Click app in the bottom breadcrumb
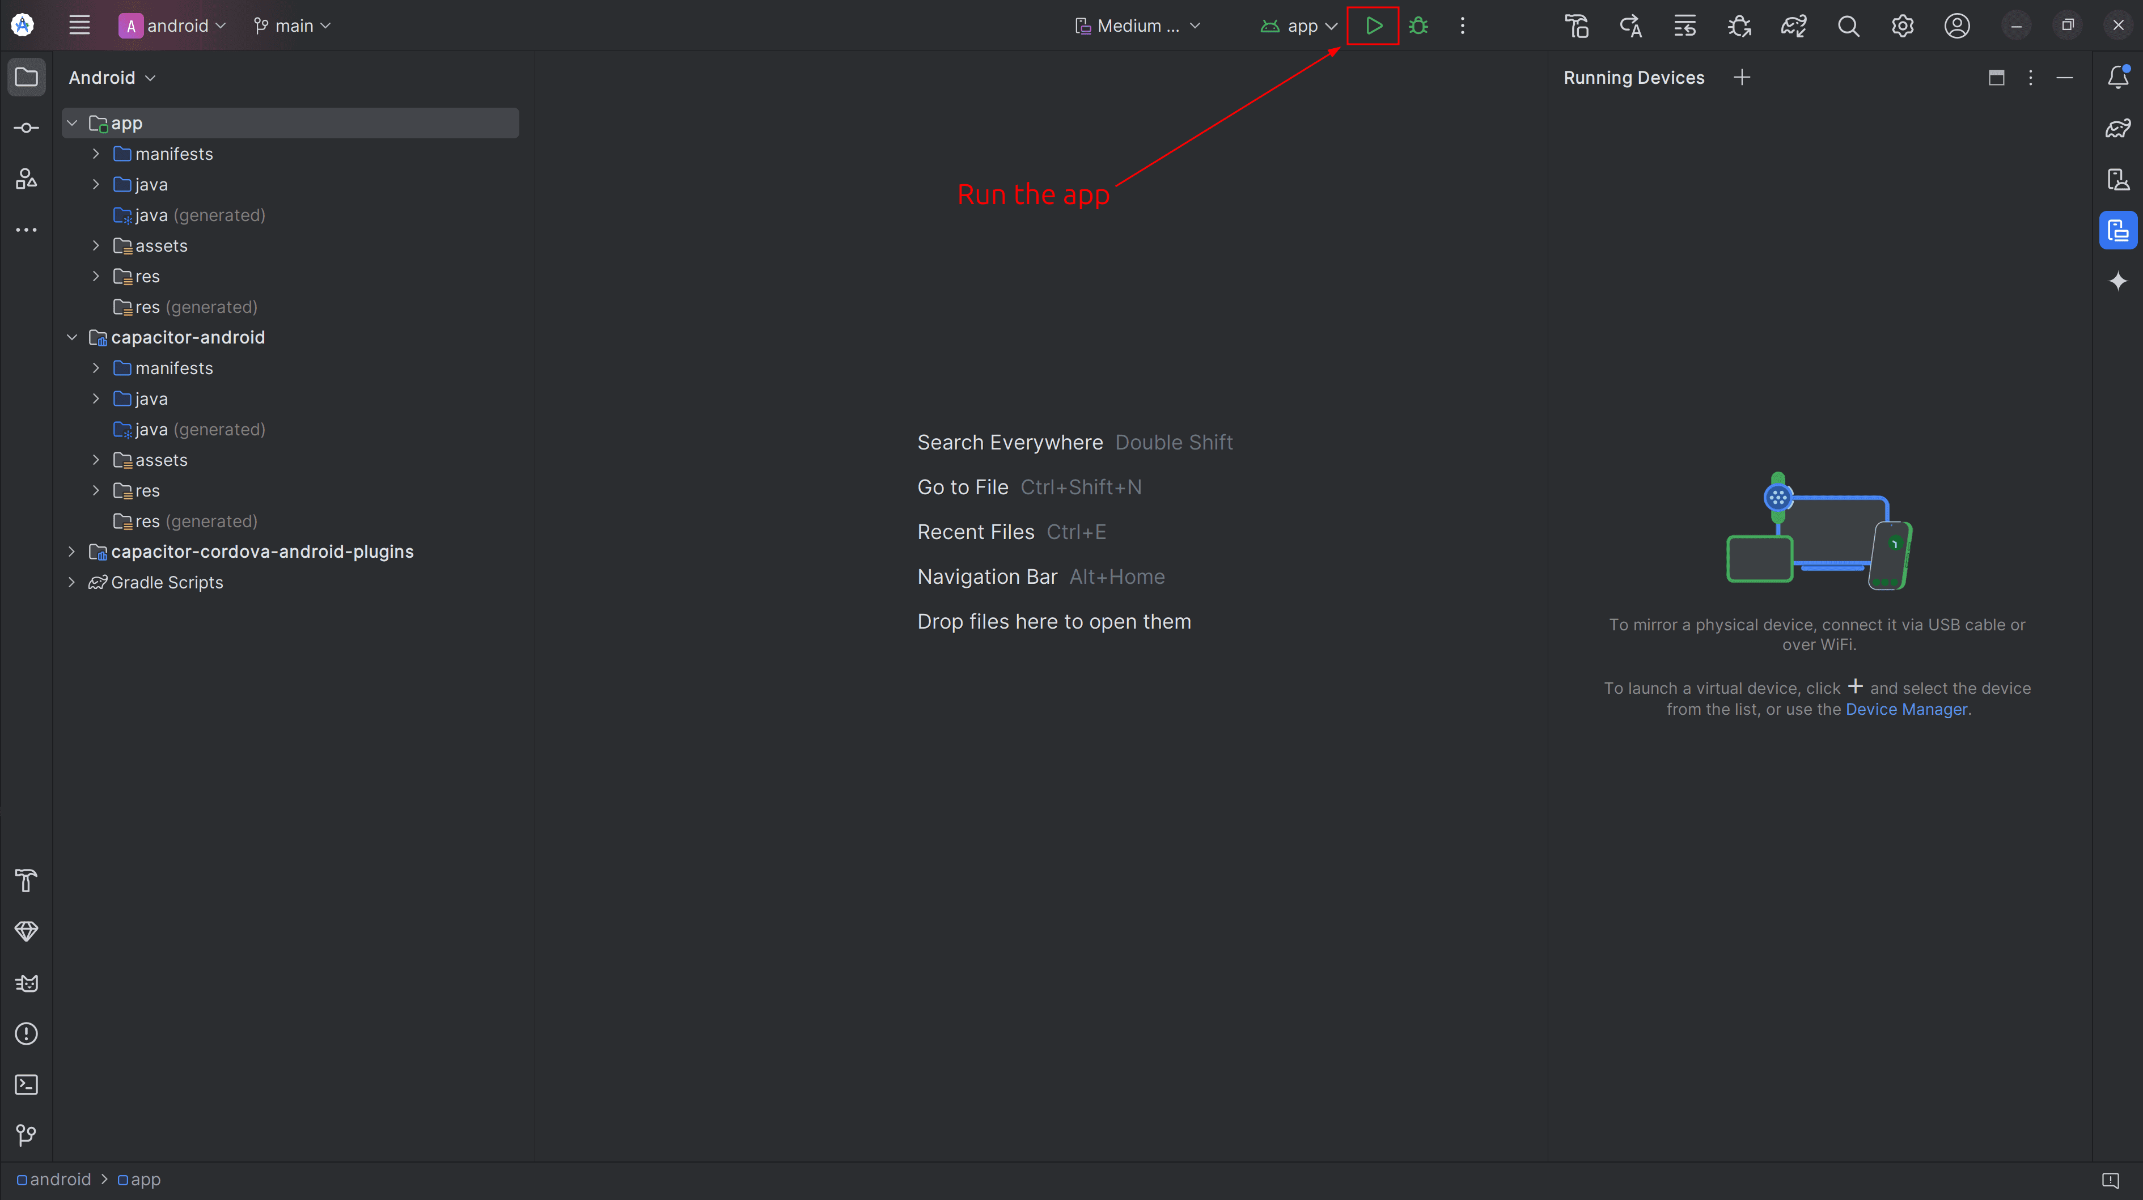The height and width of the screenshot is (1200, 2143). [x=145, y=1179]
